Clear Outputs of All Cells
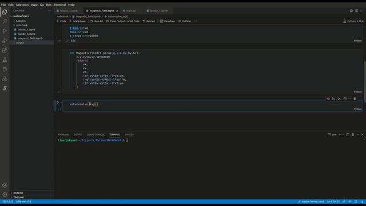Screen dimensions: 366x206 122,21
